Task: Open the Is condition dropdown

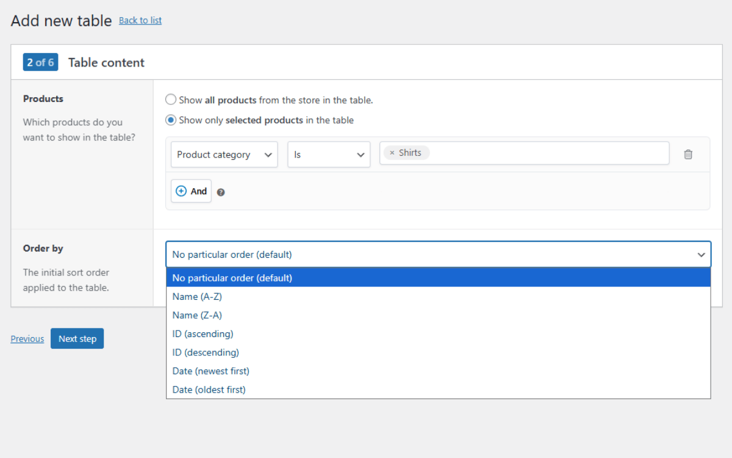Action: pos(329,154)
